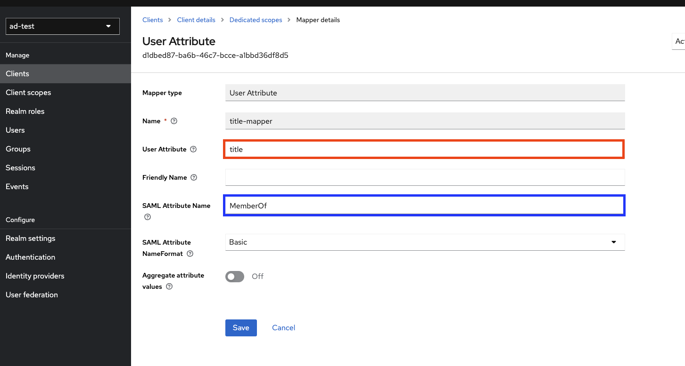Click help icon next to Friendly Name
The width and height of the screenshot is (685, 366).
coord(194,177)
